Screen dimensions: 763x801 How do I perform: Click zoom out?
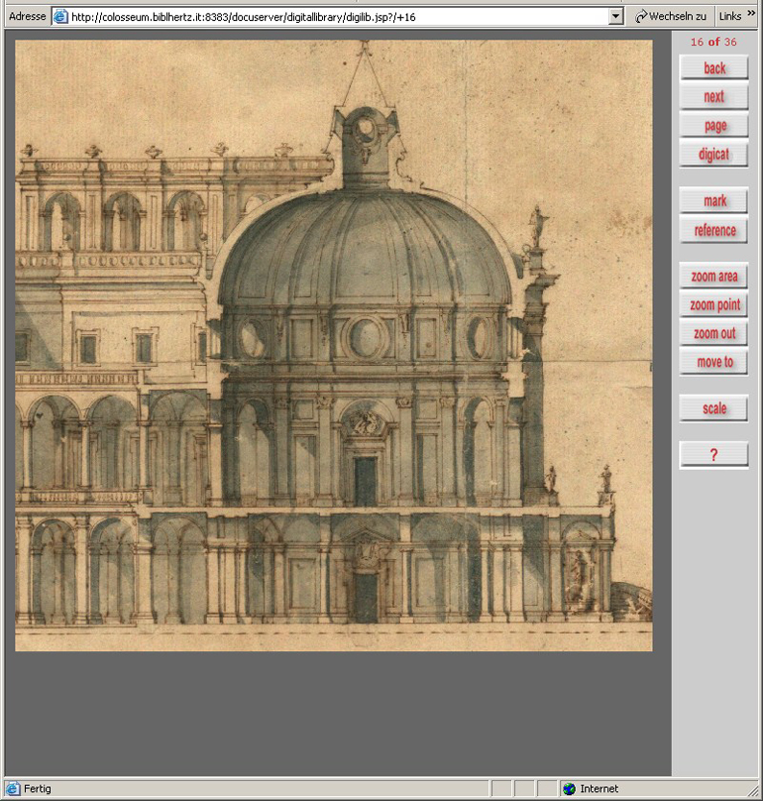(713, 334)
